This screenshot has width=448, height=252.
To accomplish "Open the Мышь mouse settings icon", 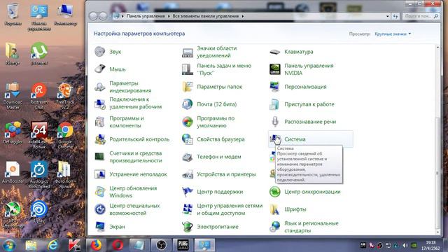I will point(99,69).
